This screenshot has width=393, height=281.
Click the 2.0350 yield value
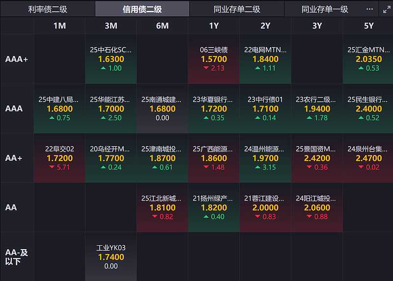tap(368, 59)
